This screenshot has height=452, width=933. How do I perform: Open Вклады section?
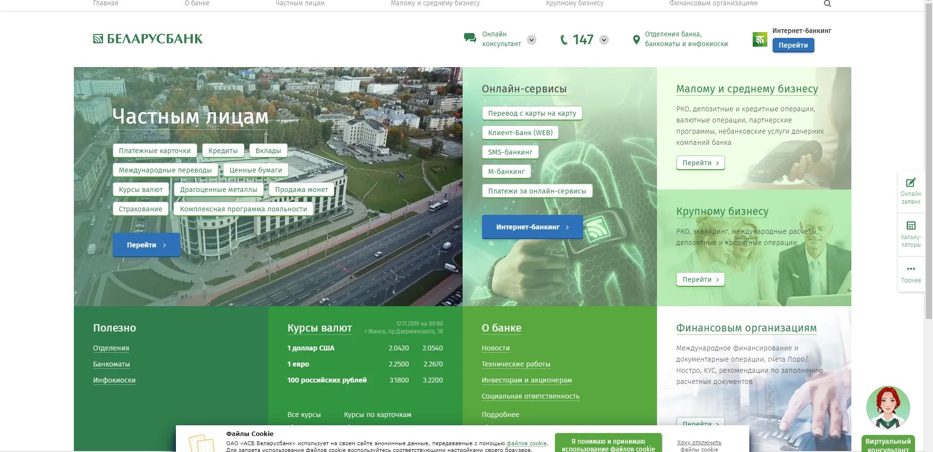268,151
